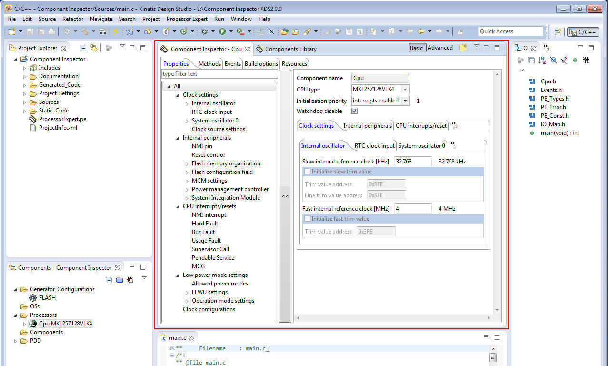Open the Initialization priority dropdown
The height and width of the screenshot is (366, 608).
click(x=405, y=101)
